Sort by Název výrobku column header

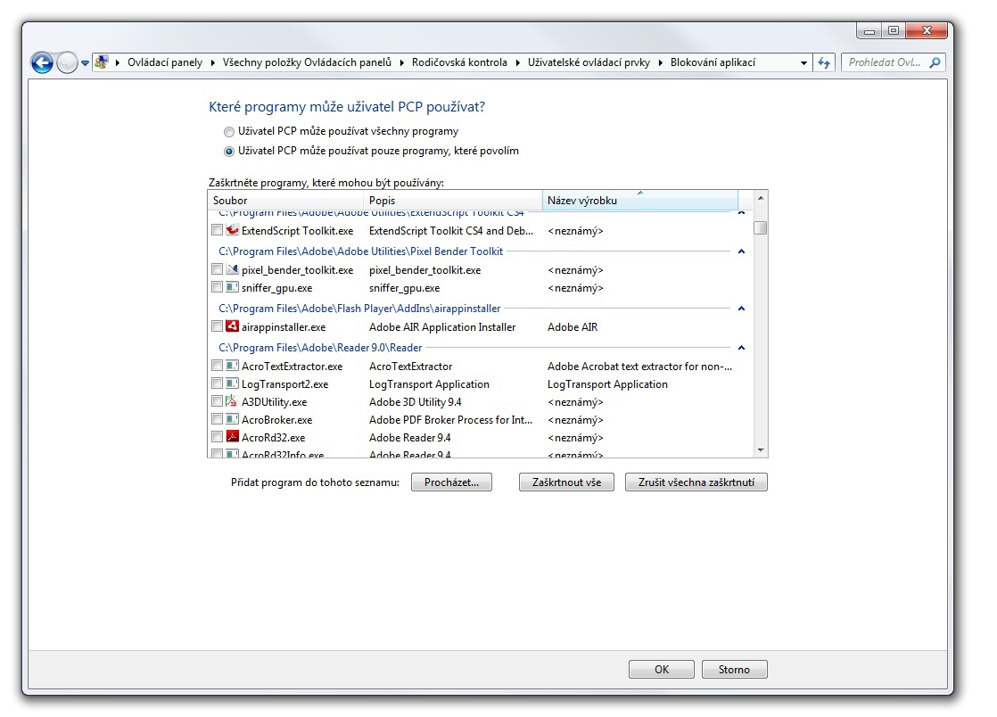[640, 201]
